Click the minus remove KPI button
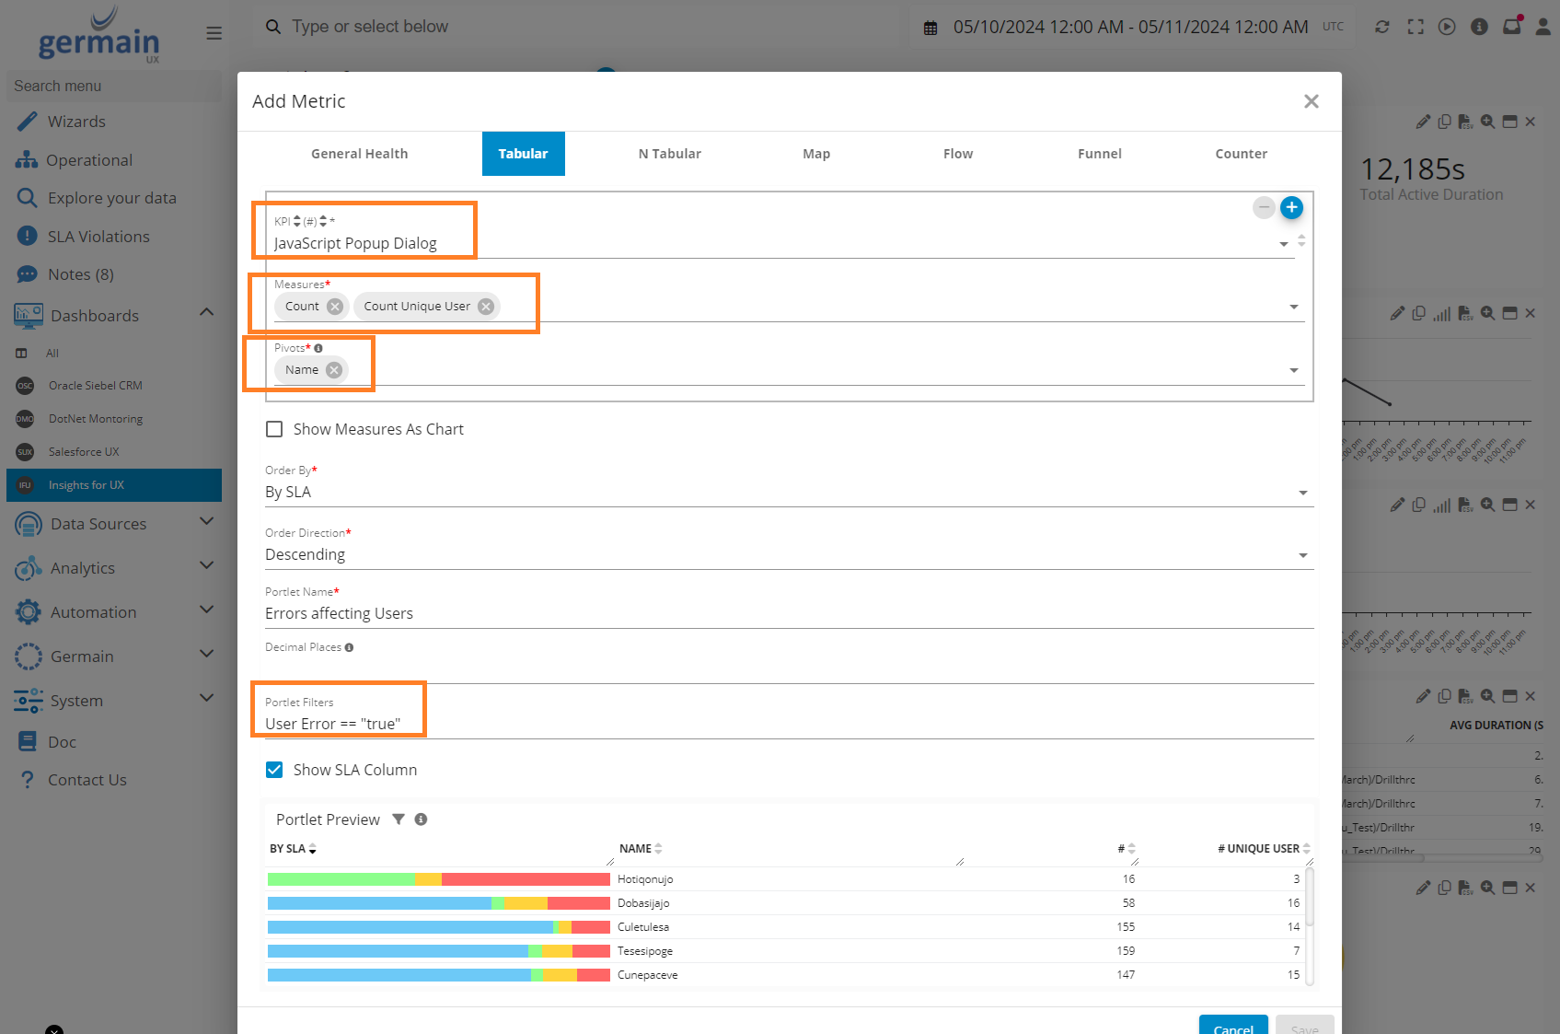The image size is (1560, 1034). (1264, 207)
